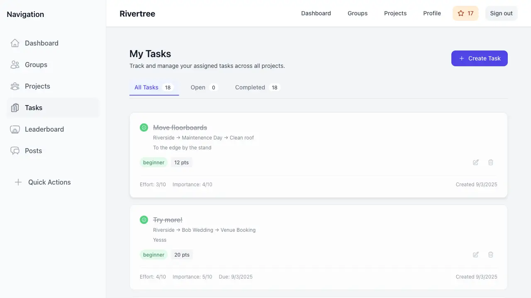Select the Try more! task title
The image size is (531, 298).
(x=168, y=220)
